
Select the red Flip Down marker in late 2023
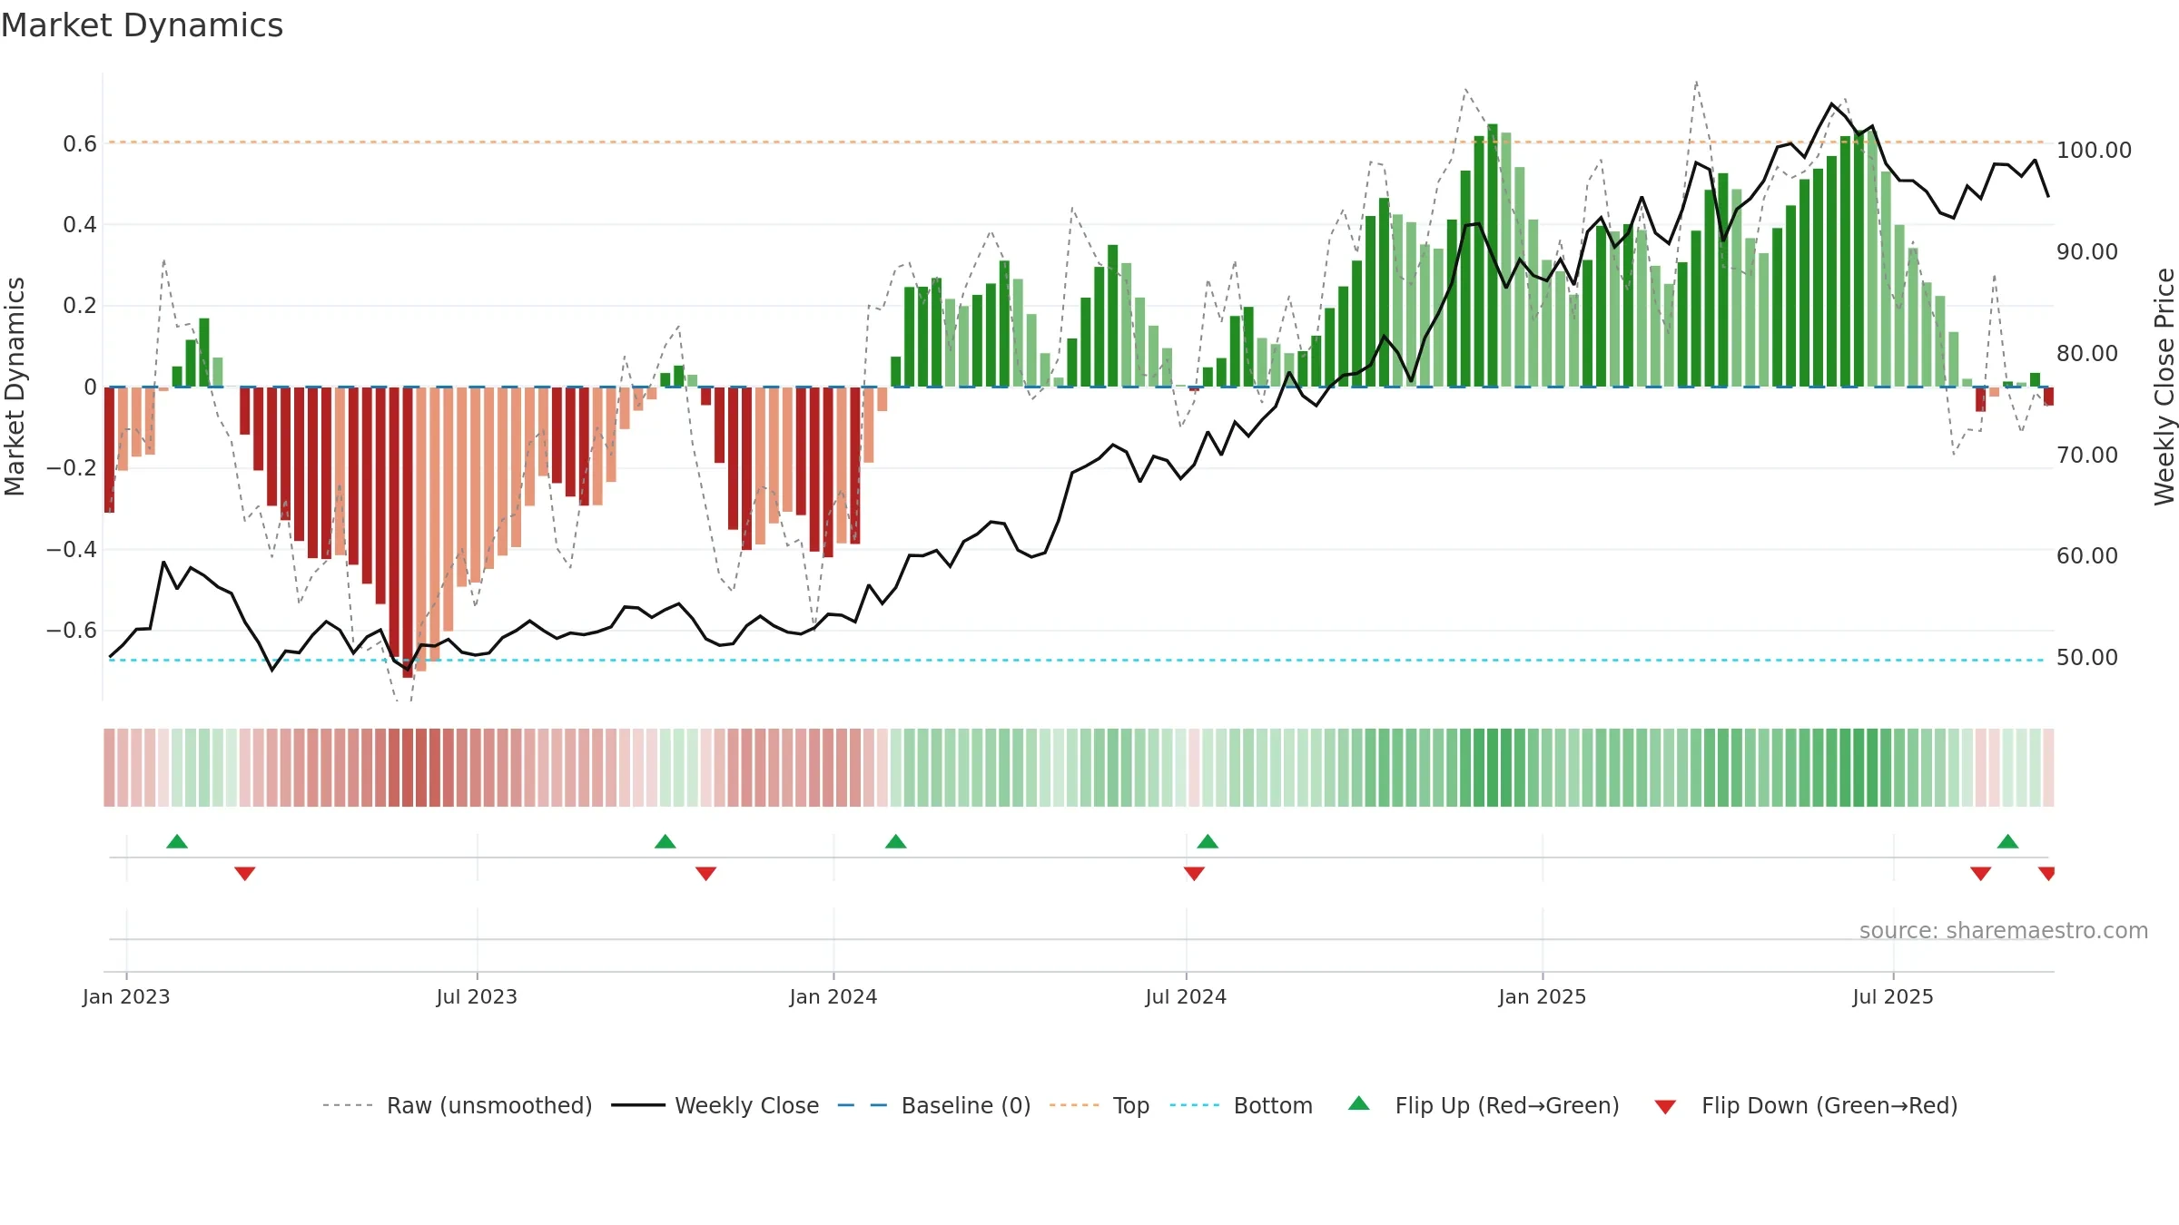click(706, 873)
